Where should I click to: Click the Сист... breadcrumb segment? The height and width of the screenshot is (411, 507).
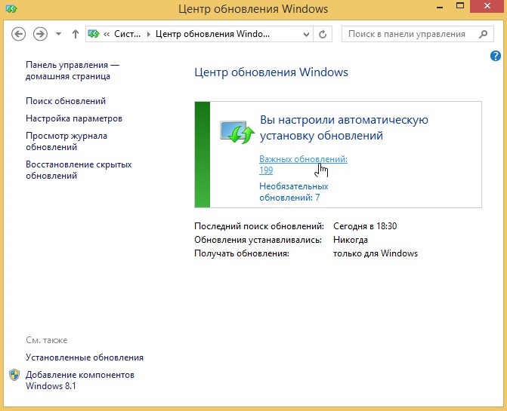pyautogui.click(x=128, y=34)
